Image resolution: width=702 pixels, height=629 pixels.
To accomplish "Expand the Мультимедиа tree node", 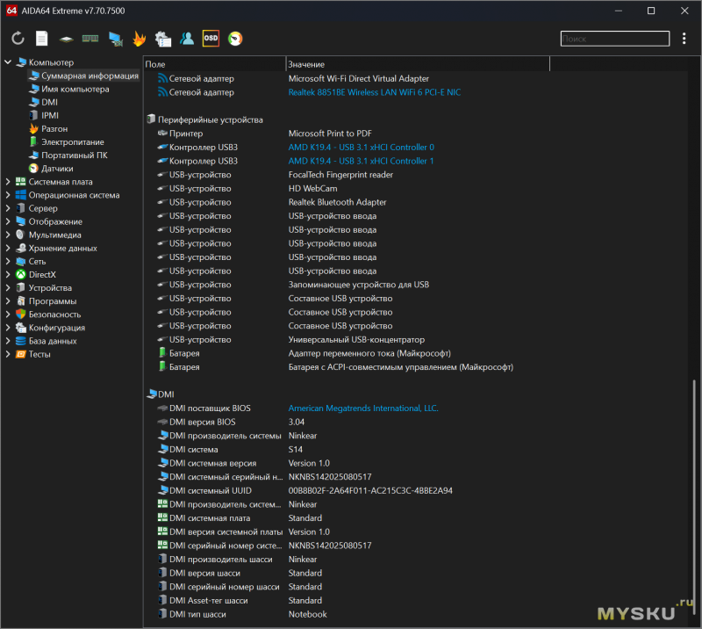I will tap(8, 235).
